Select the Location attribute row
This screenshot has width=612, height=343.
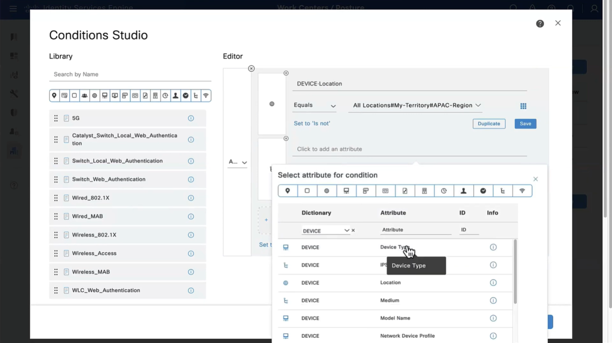(390, 283)
